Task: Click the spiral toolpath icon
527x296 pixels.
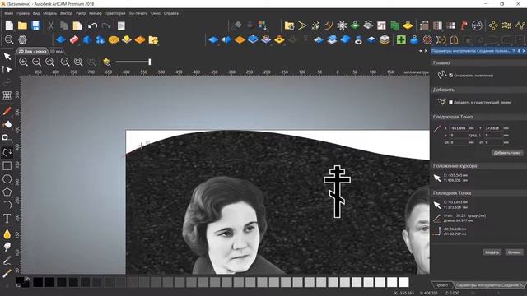Action: click(x=381, y=25)
